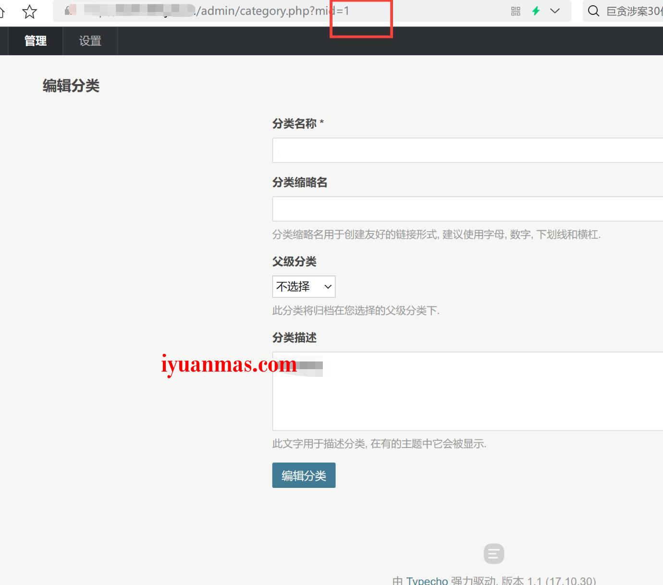Open the 管理 menu

click(36, 41)
